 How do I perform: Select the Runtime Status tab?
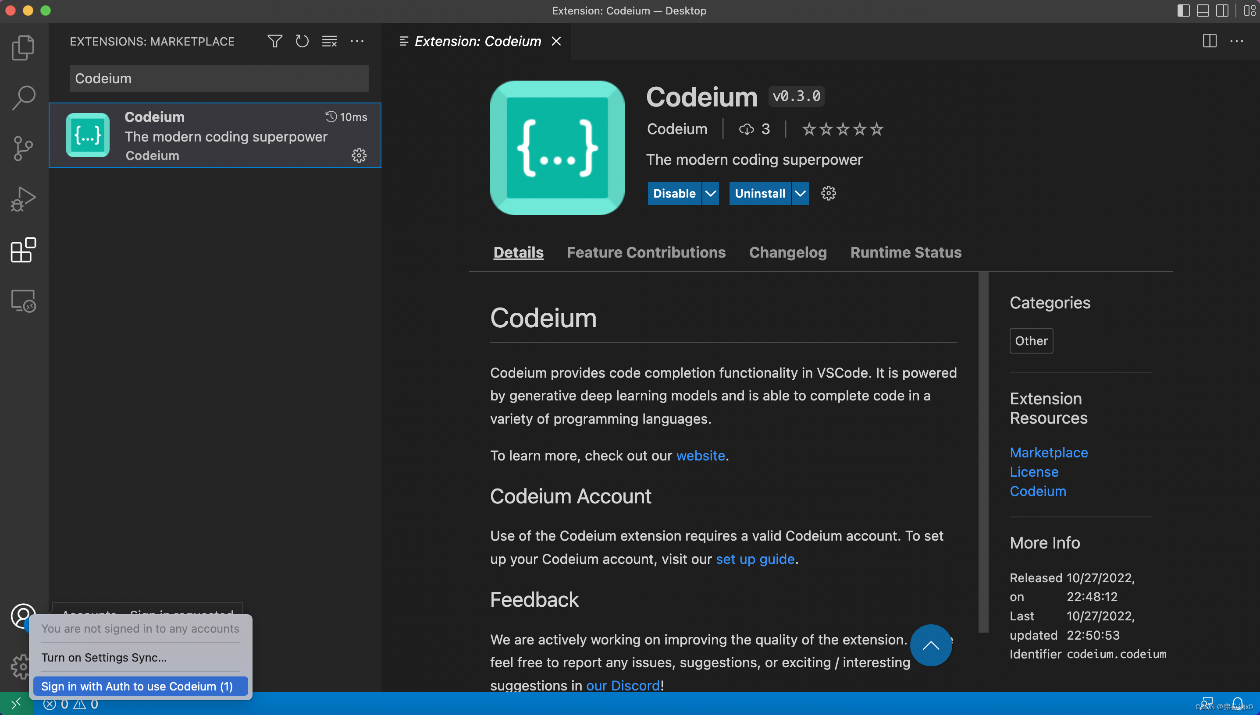905,252
